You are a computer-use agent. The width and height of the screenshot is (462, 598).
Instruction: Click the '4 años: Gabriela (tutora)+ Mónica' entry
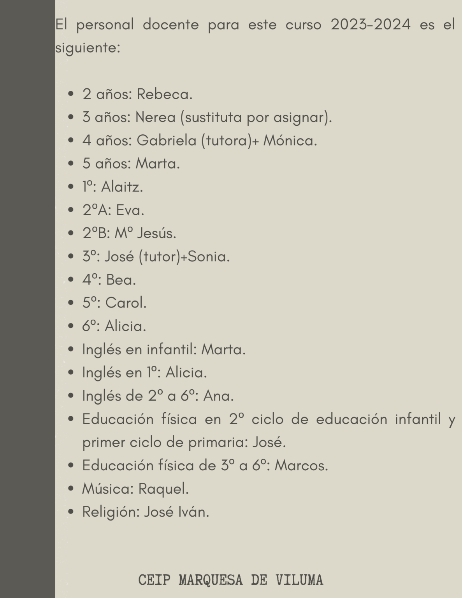[x=200, y=141]
